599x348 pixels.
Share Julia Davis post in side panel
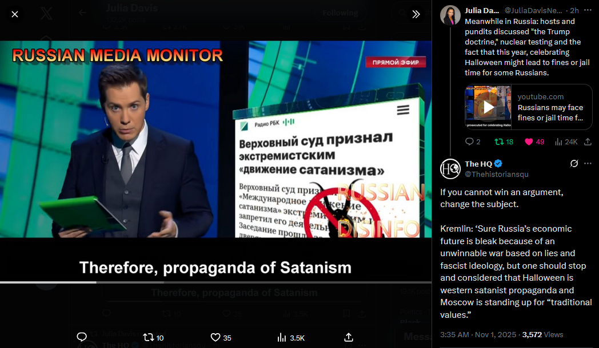[588, 142]
